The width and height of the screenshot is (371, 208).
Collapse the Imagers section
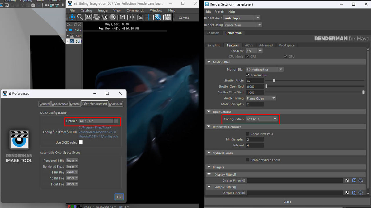click(208, 167)
